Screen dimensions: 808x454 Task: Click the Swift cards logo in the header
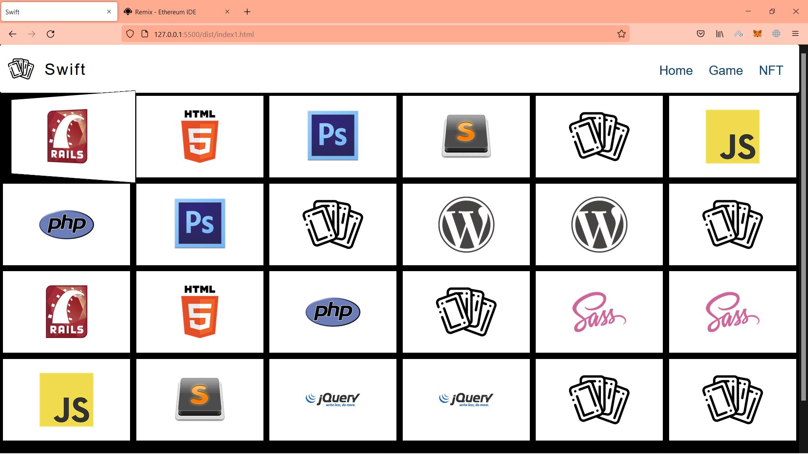click(21, 69)
